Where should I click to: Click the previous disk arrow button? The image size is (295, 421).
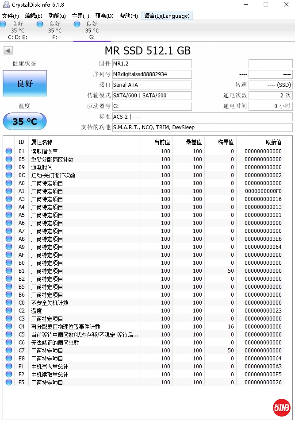(8, 51)
